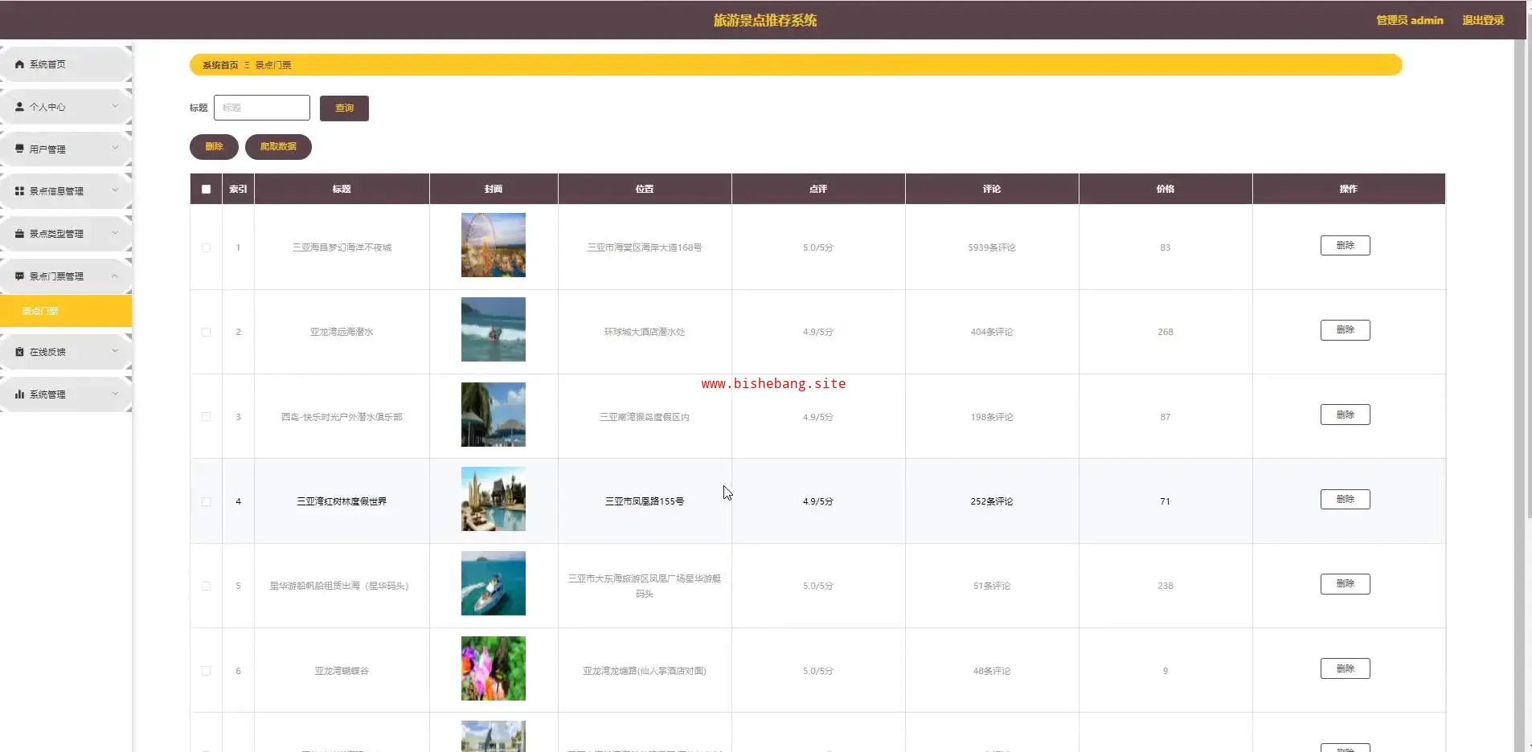Expand the 景点信息管理 chevron

click(x=115, y=190)
